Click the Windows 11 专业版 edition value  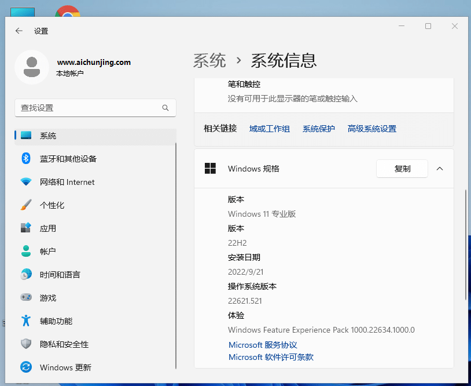click(262, 214)
